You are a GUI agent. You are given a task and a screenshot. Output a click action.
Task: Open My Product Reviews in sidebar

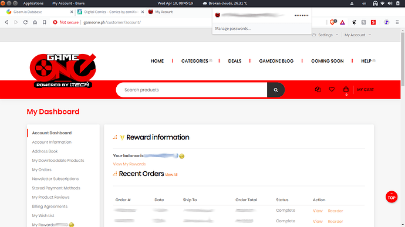(50, 197)
